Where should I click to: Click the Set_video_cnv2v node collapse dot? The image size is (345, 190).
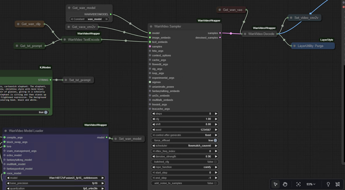291,18
